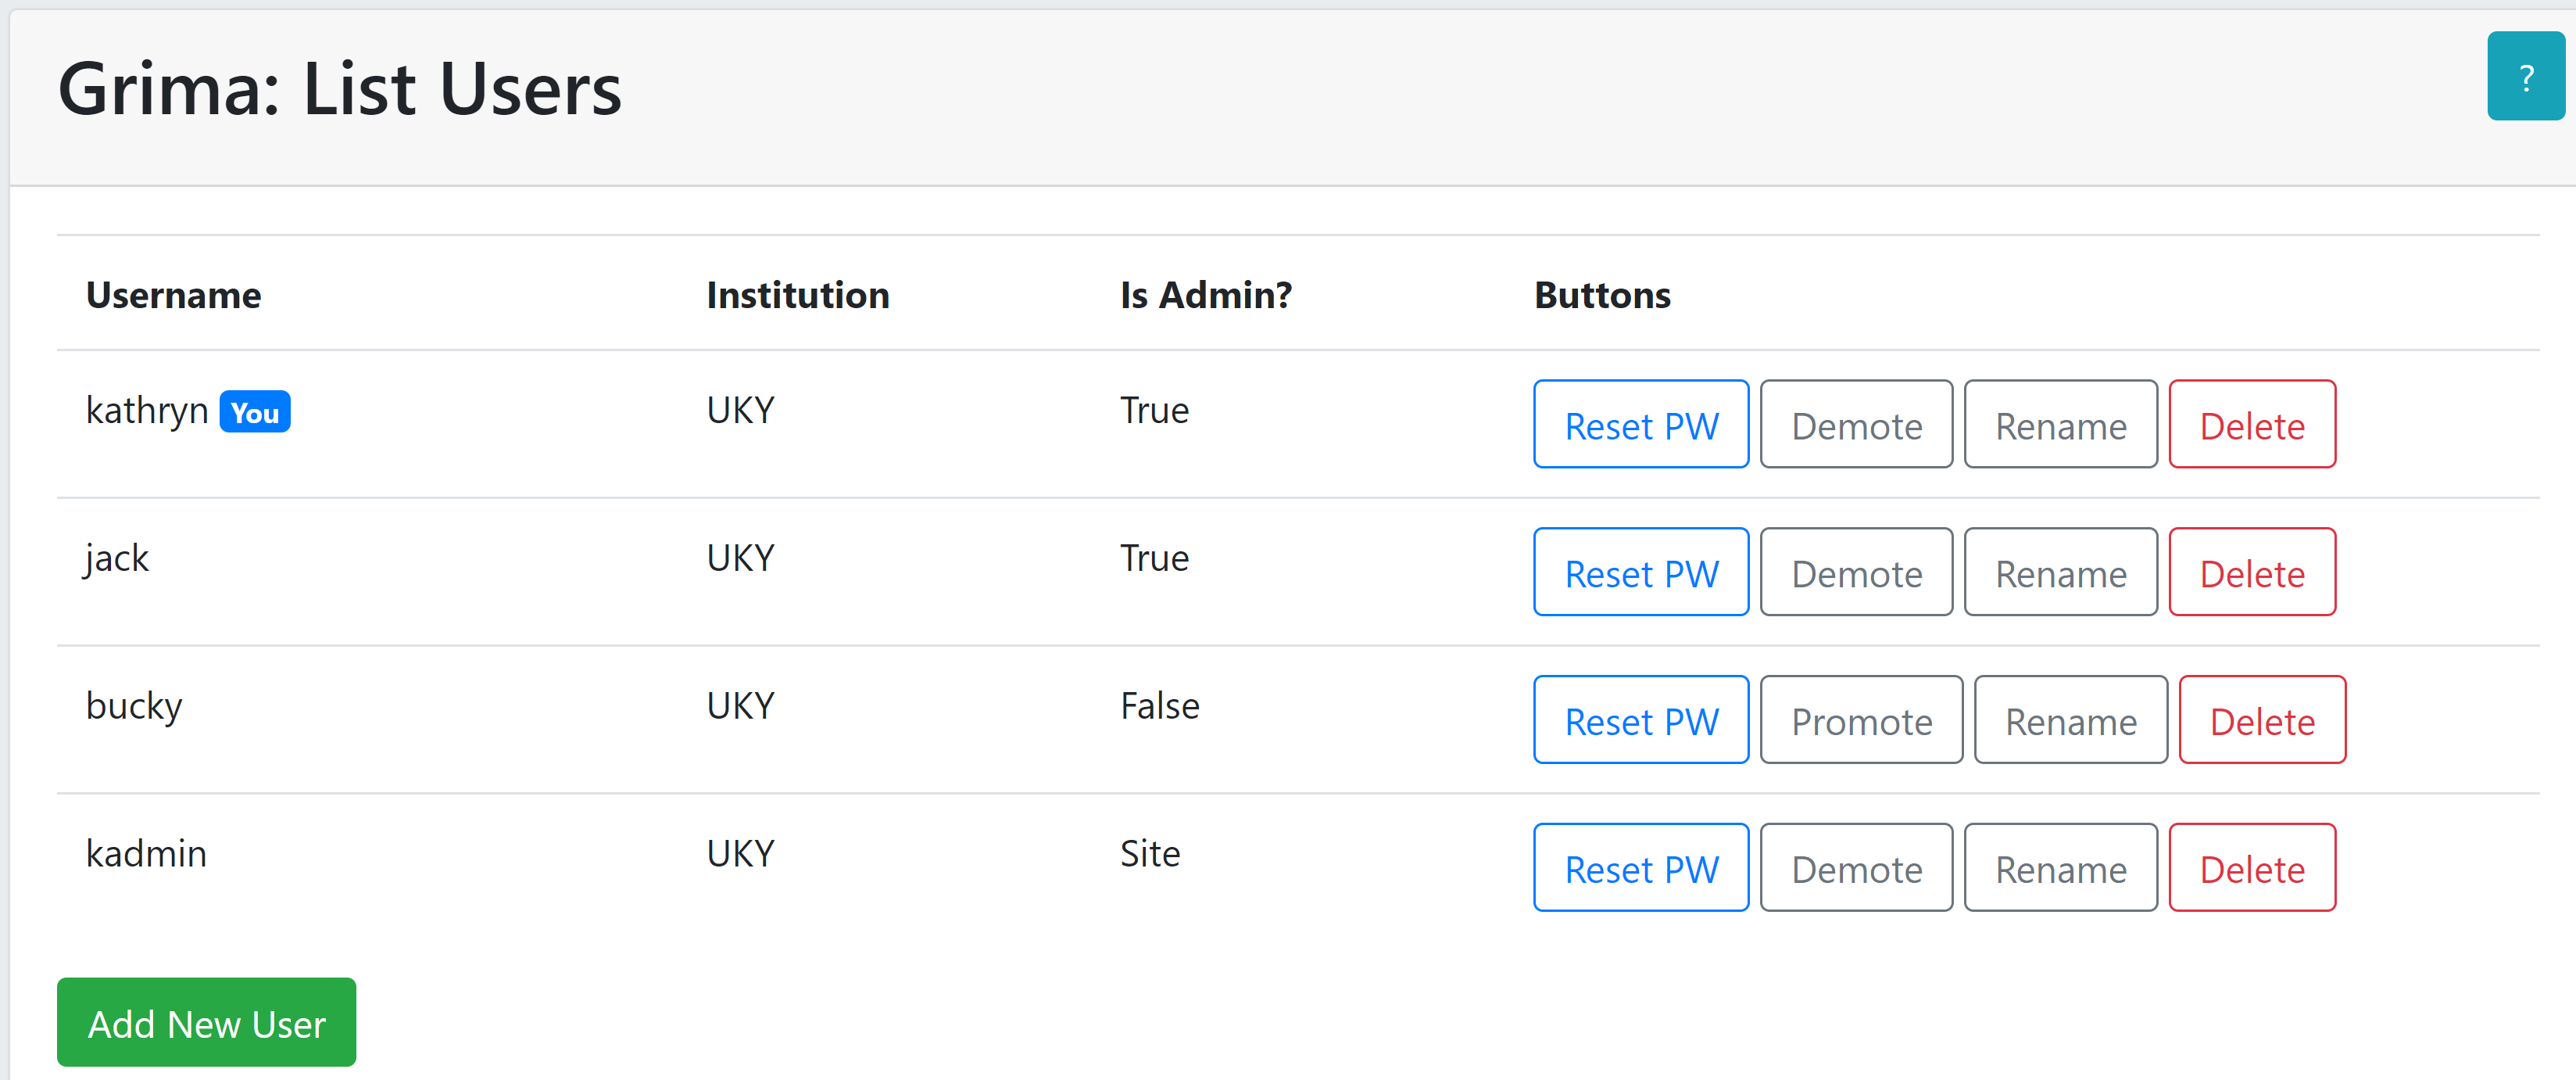Click the green Add New User button
The width and height of the screenshot is (2576, 1080).
[206, 1022]
